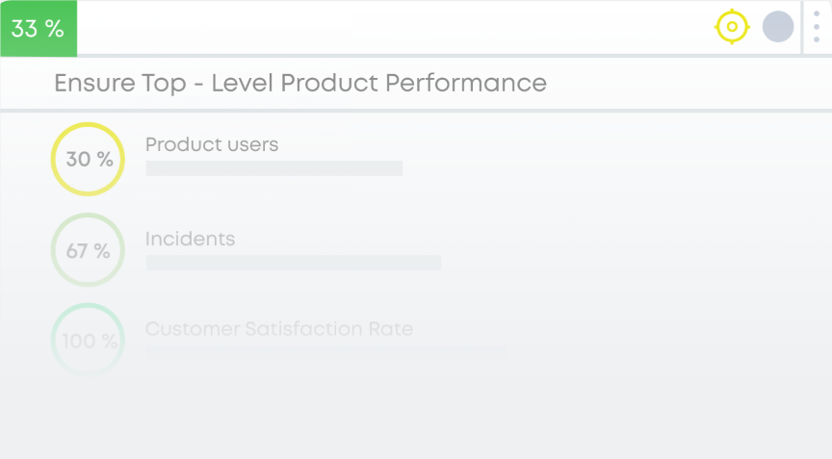Click the bar under Customer Satisfaction Rate

(325, 351)
